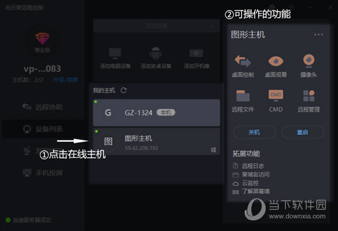This screenshot has width=338, height=231.
Task: Click 添加安卓设备 add Android device
Action: tap(156, 58)
